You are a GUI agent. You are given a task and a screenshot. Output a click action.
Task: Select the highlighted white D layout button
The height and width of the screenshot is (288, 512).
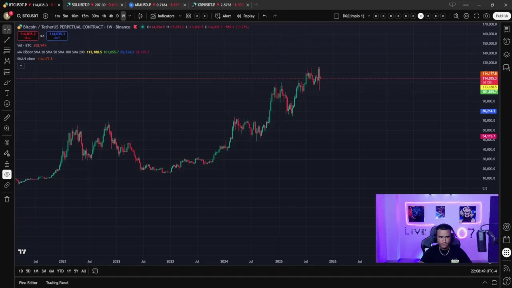click(420, 16)
